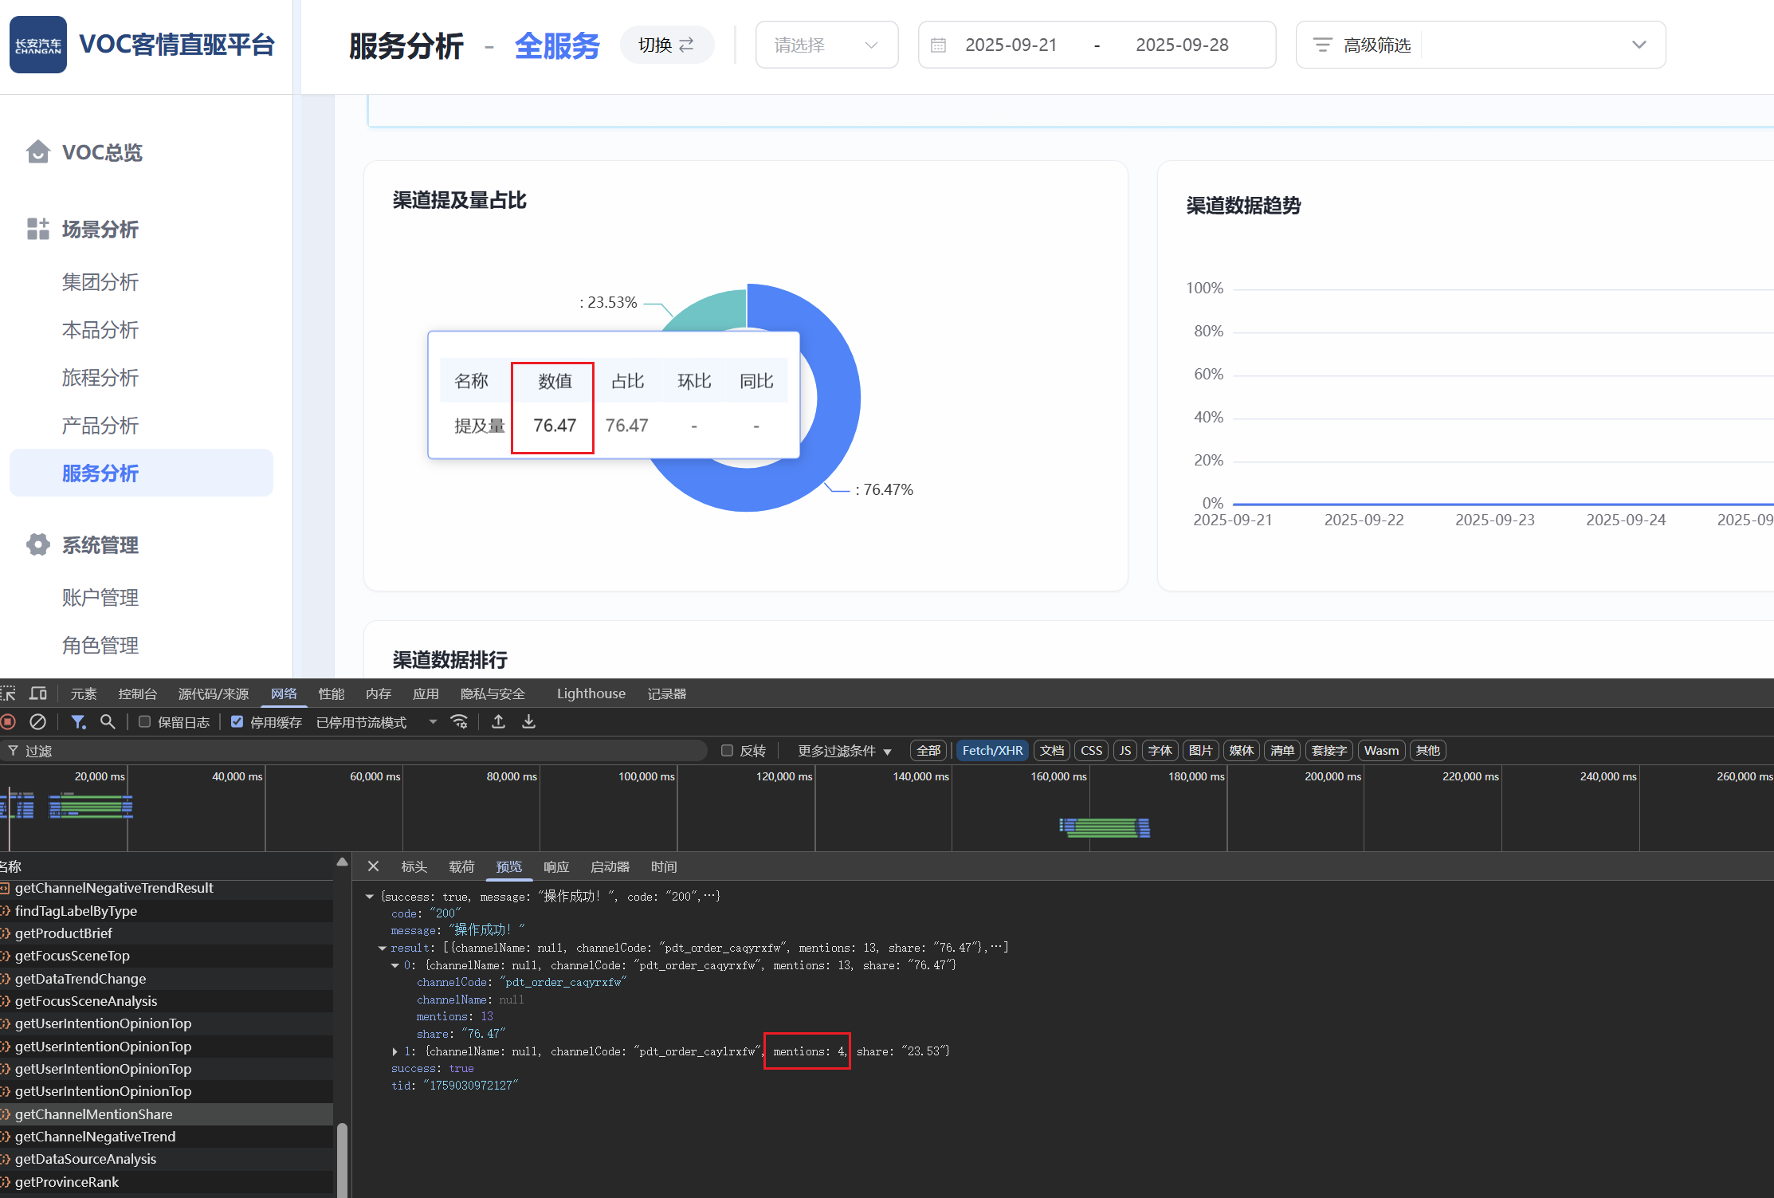Open the 控制台 DevTools tab
The image size is (1774, 1198).
(x=137, y=693)
